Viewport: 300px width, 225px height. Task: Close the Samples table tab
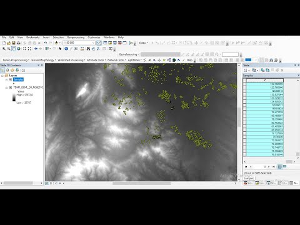[x=298, y=76]
